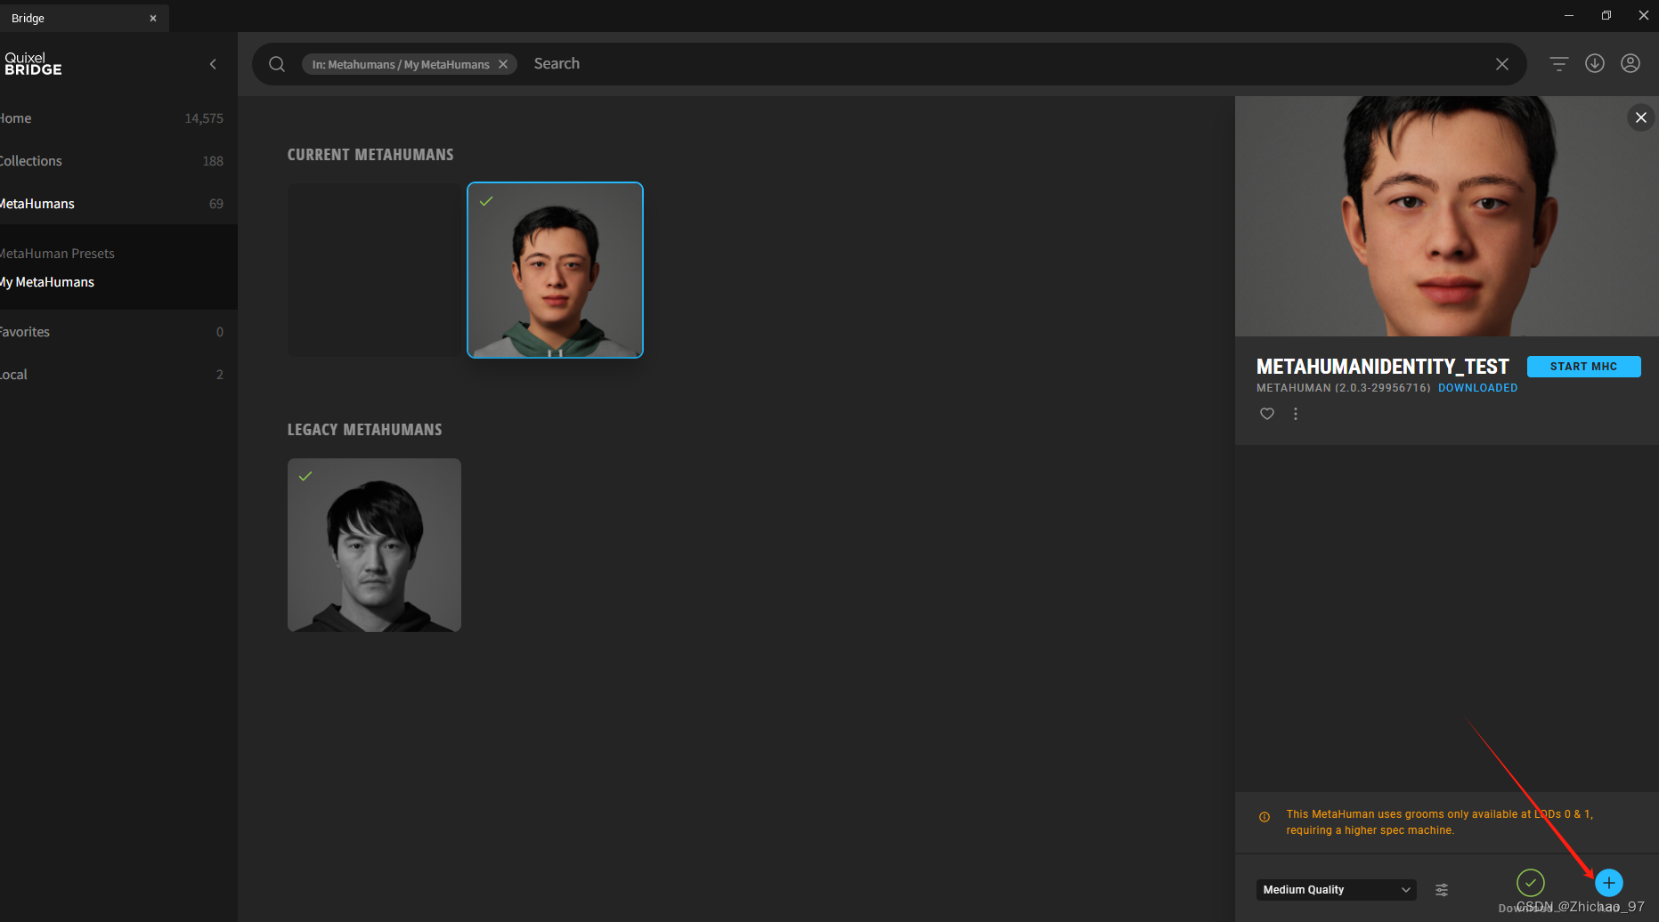The height and width of the screenshot is (922, 1659).
Task: Close the Bridge tab
Action: [153, 18]
